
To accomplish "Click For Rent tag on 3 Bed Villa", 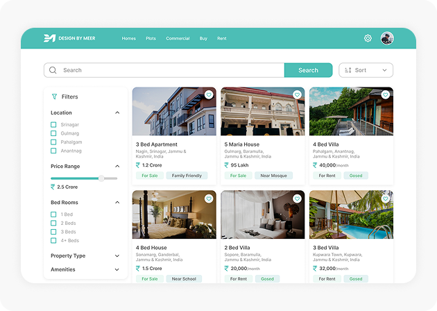I will [x=327, y=278].
